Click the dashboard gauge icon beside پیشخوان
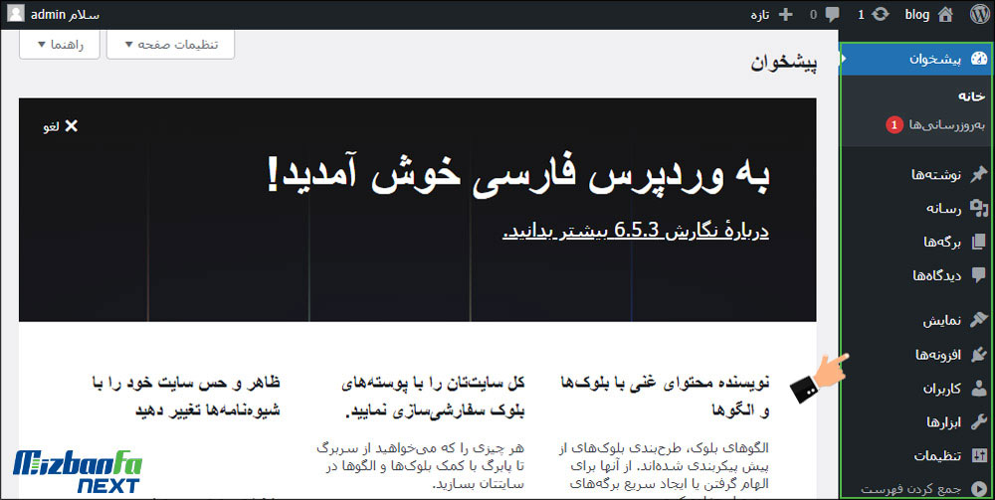Viewport: 995px width, 500px height. (x=979, y=59)
